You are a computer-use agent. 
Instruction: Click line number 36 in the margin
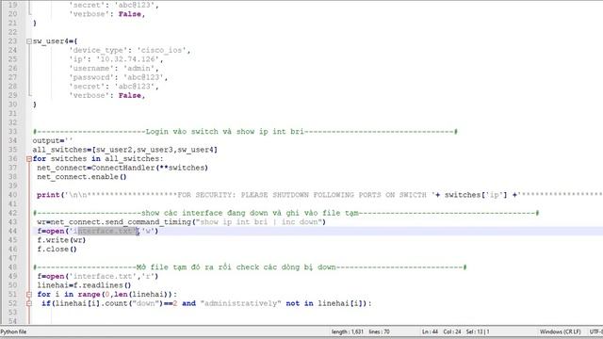pos(12,159)
